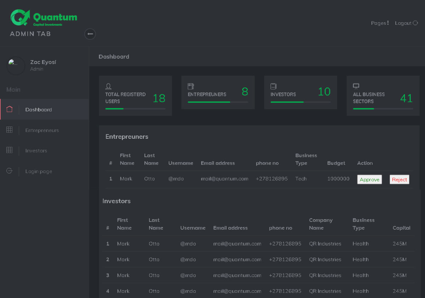This screenshot has width=425, height=298.
Task: Open the Entrepreneurs sidebar menu item
Action: tap(42, 130)
